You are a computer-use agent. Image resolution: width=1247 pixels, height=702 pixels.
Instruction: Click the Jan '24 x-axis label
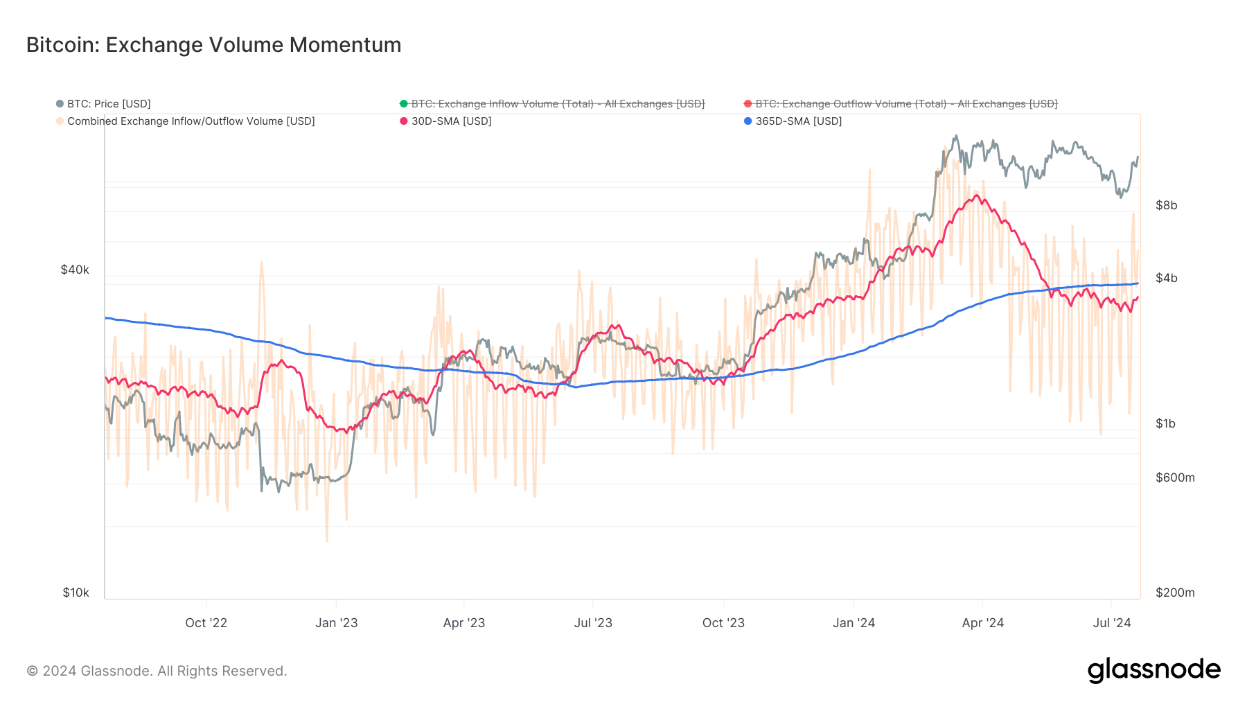coord(854,623)
